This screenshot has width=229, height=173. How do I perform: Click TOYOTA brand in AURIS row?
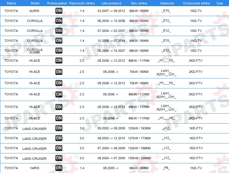point(11,11)
